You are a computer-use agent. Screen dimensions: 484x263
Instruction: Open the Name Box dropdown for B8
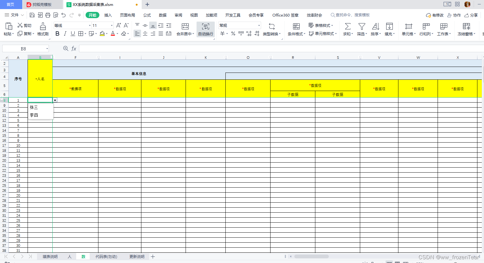coord(47,48)
